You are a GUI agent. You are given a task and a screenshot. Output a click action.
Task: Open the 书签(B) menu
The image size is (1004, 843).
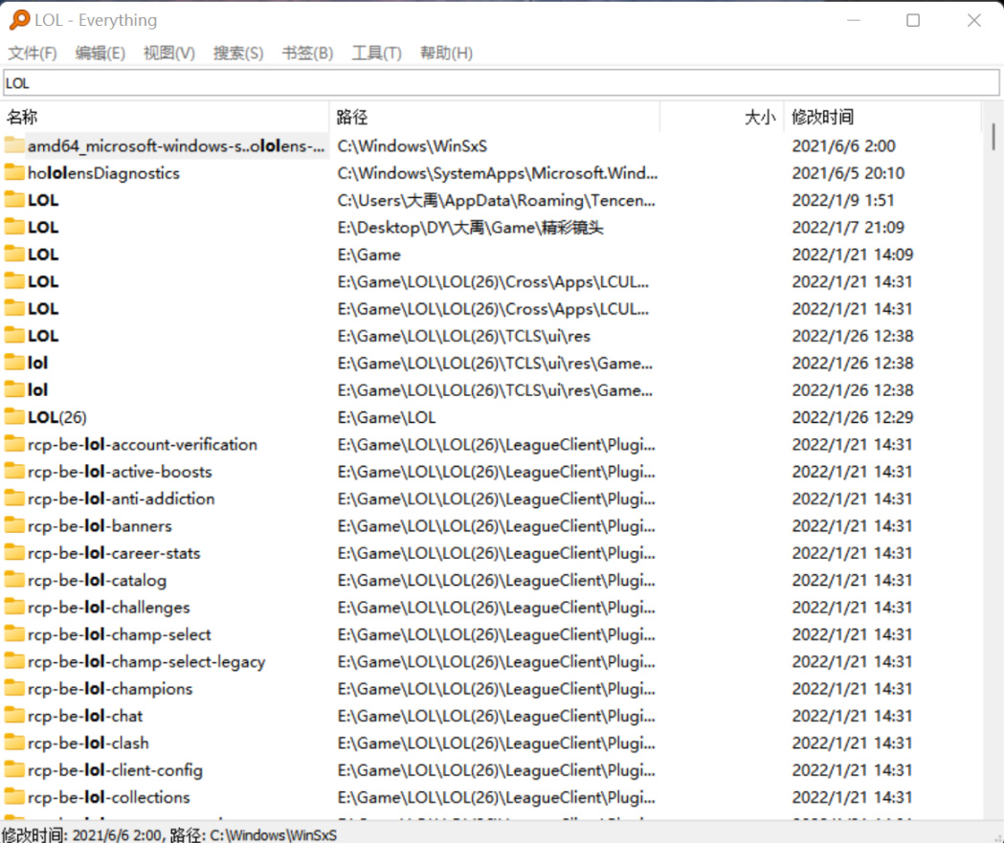tap(307, 53)
